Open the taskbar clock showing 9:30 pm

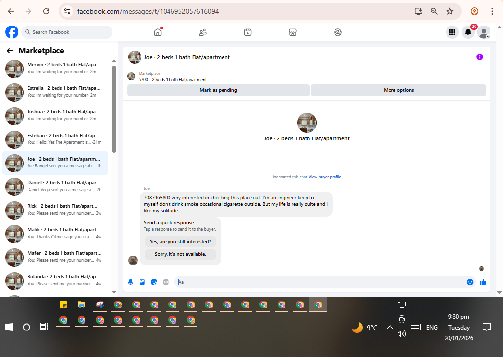[x=459, y=328]
